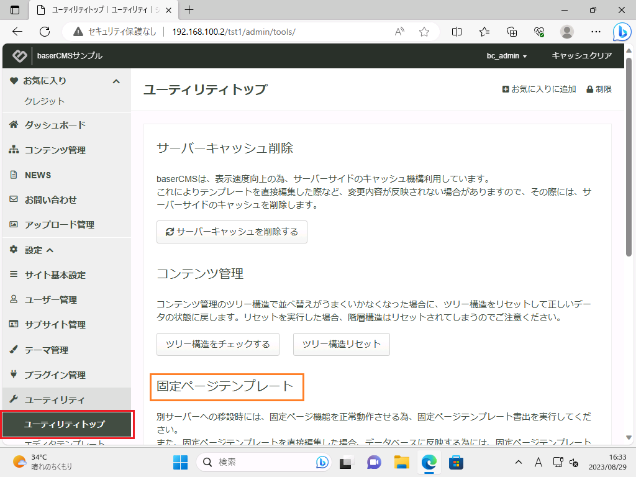Image resolution: width=636 pixels, height=477 pixels.
Task: Open the bc_admin user dropdown
Action: click(x=506, y=56)
